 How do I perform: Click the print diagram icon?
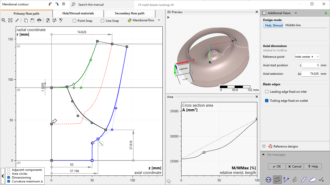click(39, 21)
